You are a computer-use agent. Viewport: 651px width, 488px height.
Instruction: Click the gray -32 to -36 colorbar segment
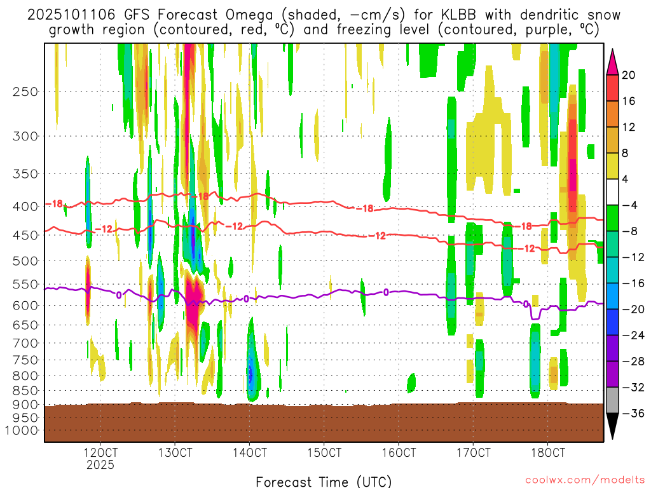click(x=612, y=400)
